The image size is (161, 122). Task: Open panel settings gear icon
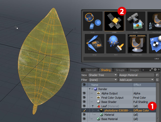155,70
